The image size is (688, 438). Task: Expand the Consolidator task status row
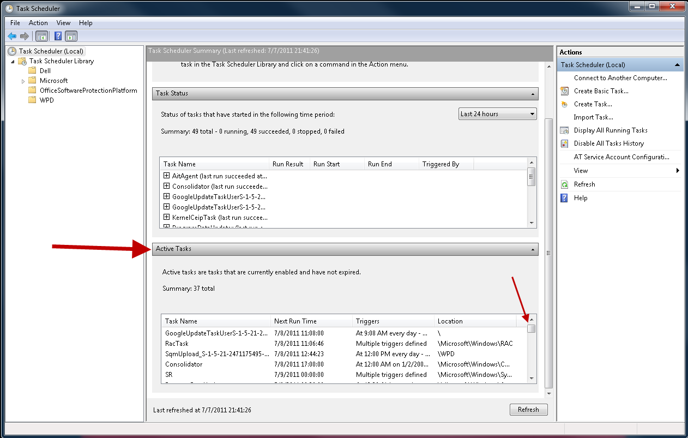click(x=167, y=186)
